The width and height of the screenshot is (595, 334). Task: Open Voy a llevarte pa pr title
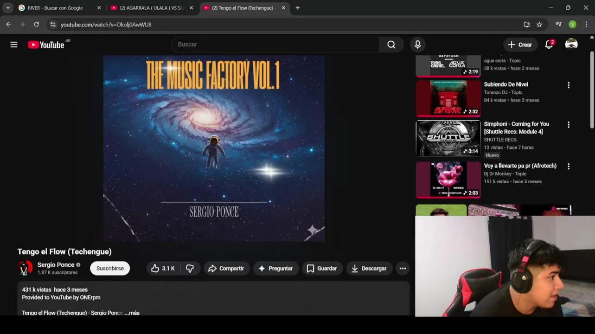coord(520,166)
